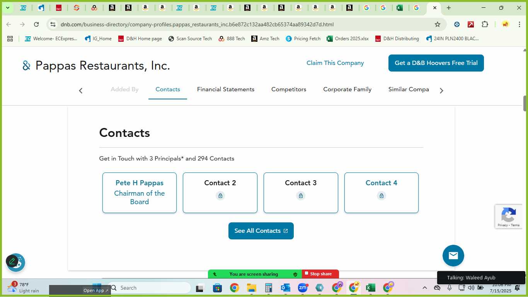Open the bookmarks apps grid icon

[10, 39]
